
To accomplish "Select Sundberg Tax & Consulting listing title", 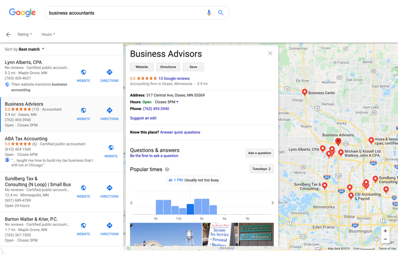I will point(38,182).
